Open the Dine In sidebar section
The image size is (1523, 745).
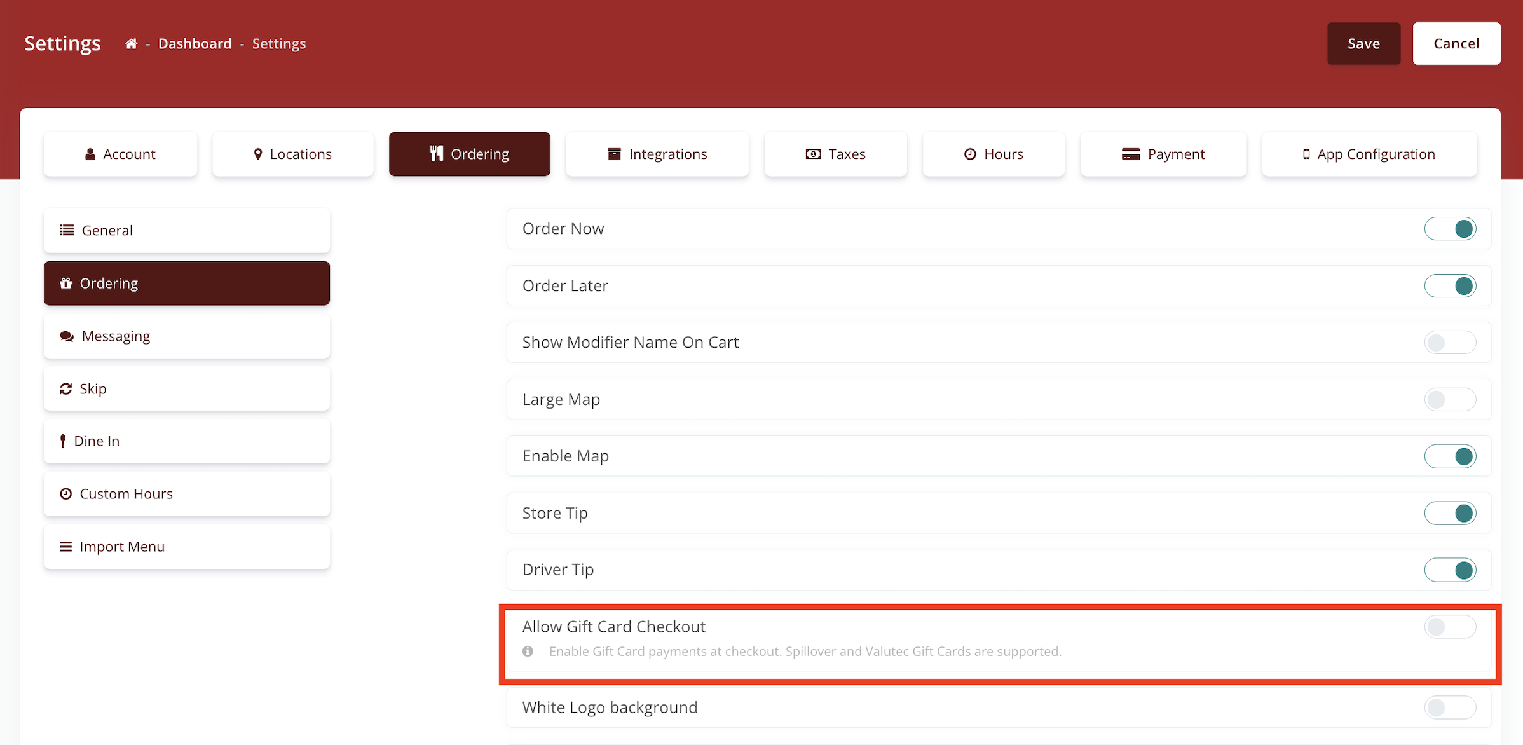point(186,441)
